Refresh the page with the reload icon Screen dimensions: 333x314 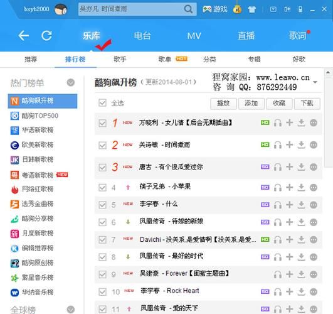(46, 36)
